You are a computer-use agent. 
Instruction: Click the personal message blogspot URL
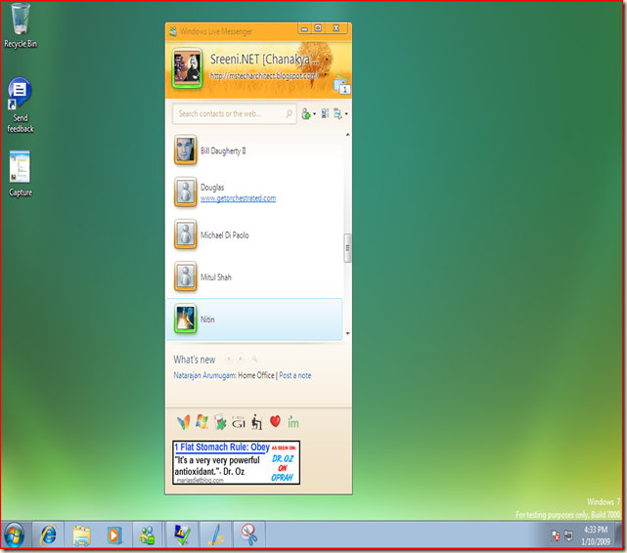264,75
